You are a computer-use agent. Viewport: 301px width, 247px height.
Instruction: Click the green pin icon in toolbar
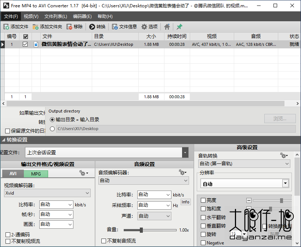tap(179, 27)
